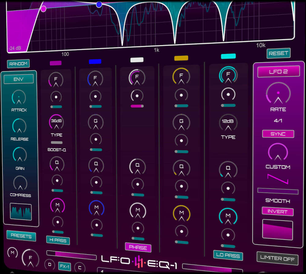This screenshot has height=274, width=306.
Task: Turn the LIMITER OFF switch on
Action: click(x=277, y=258)
